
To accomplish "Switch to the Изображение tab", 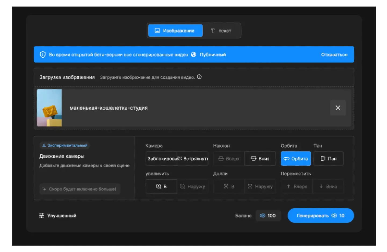I will pyautogui.click(x=175, y=31).
